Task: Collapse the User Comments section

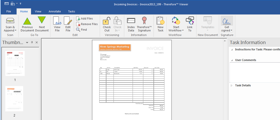Action: coord(232,60)
